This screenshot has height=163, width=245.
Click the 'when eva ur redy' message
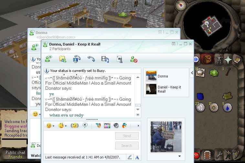66,115
